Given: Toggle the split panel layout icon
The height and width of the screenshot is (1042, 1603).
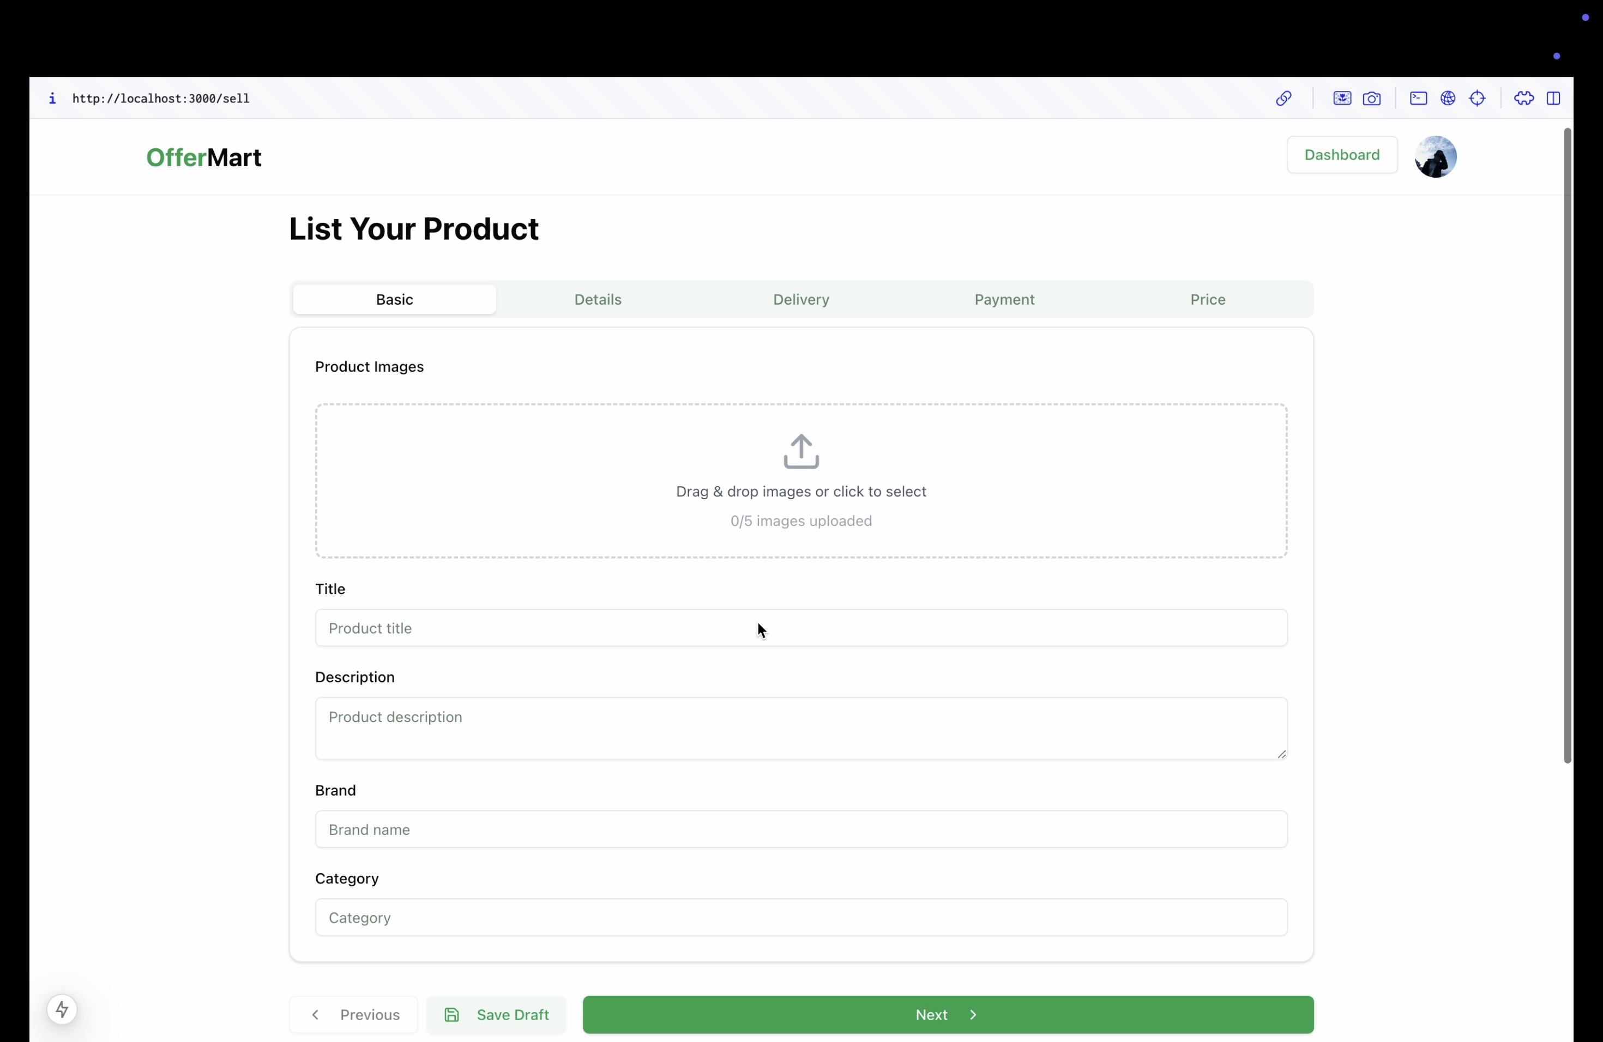Looking at the screenshot, I should 1553,98.
